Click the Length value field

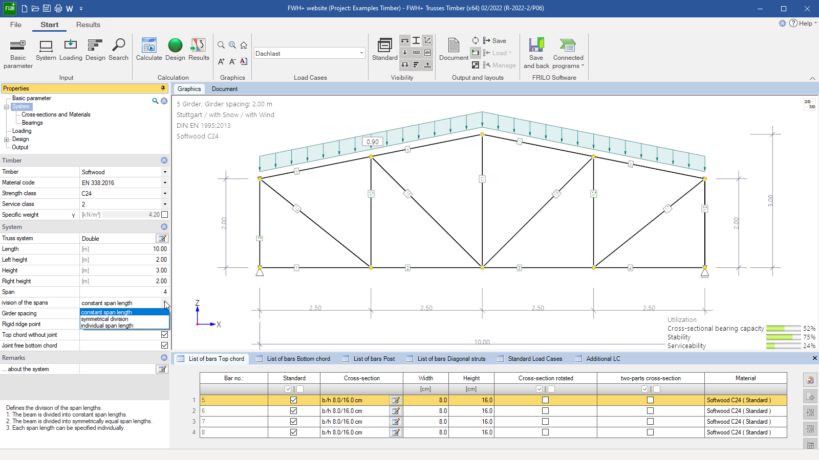124,249
